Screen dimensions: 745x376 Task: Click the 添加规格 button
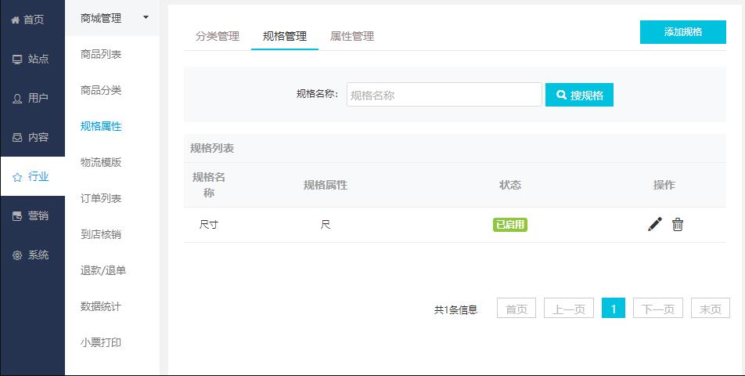click(682, 32)
